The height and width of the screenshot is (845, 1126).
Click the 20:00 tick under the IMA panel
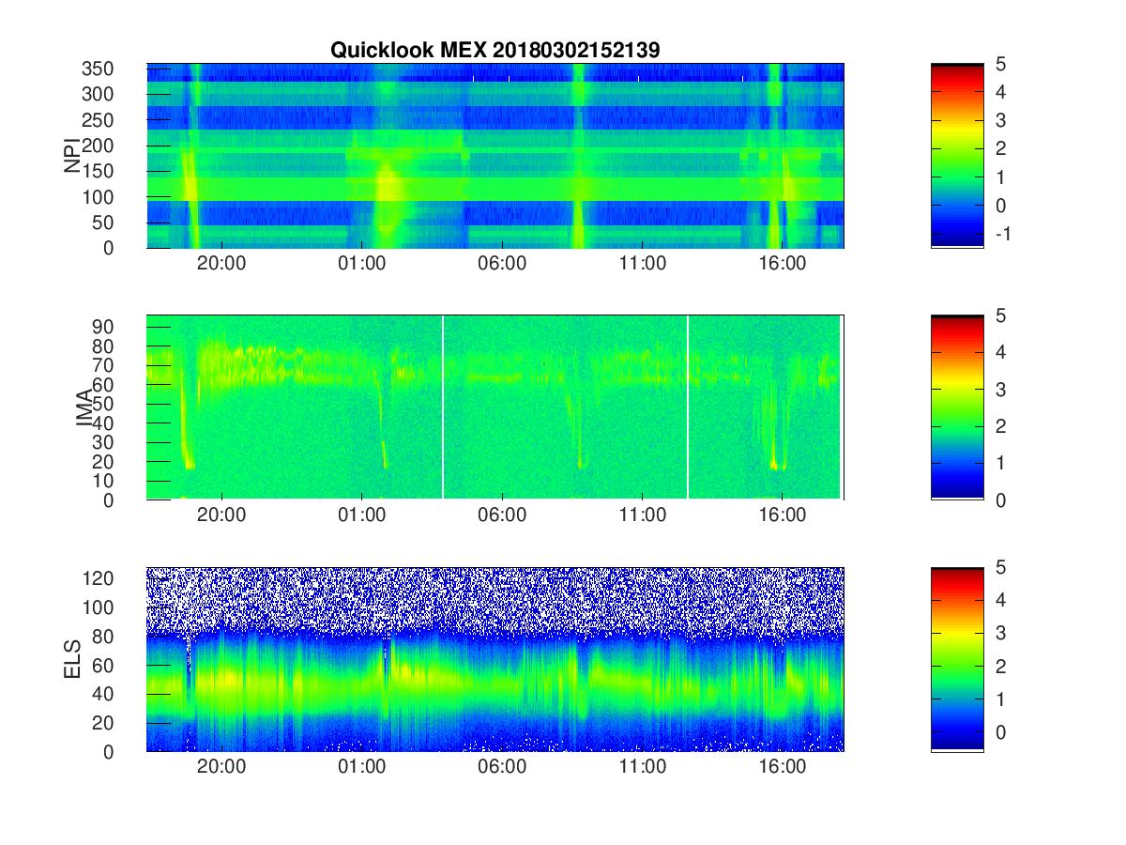(221, 515)
